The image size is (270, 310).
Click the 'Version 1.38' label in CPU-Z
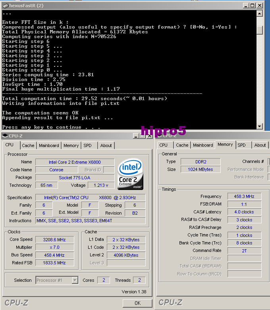click(134, 292)
